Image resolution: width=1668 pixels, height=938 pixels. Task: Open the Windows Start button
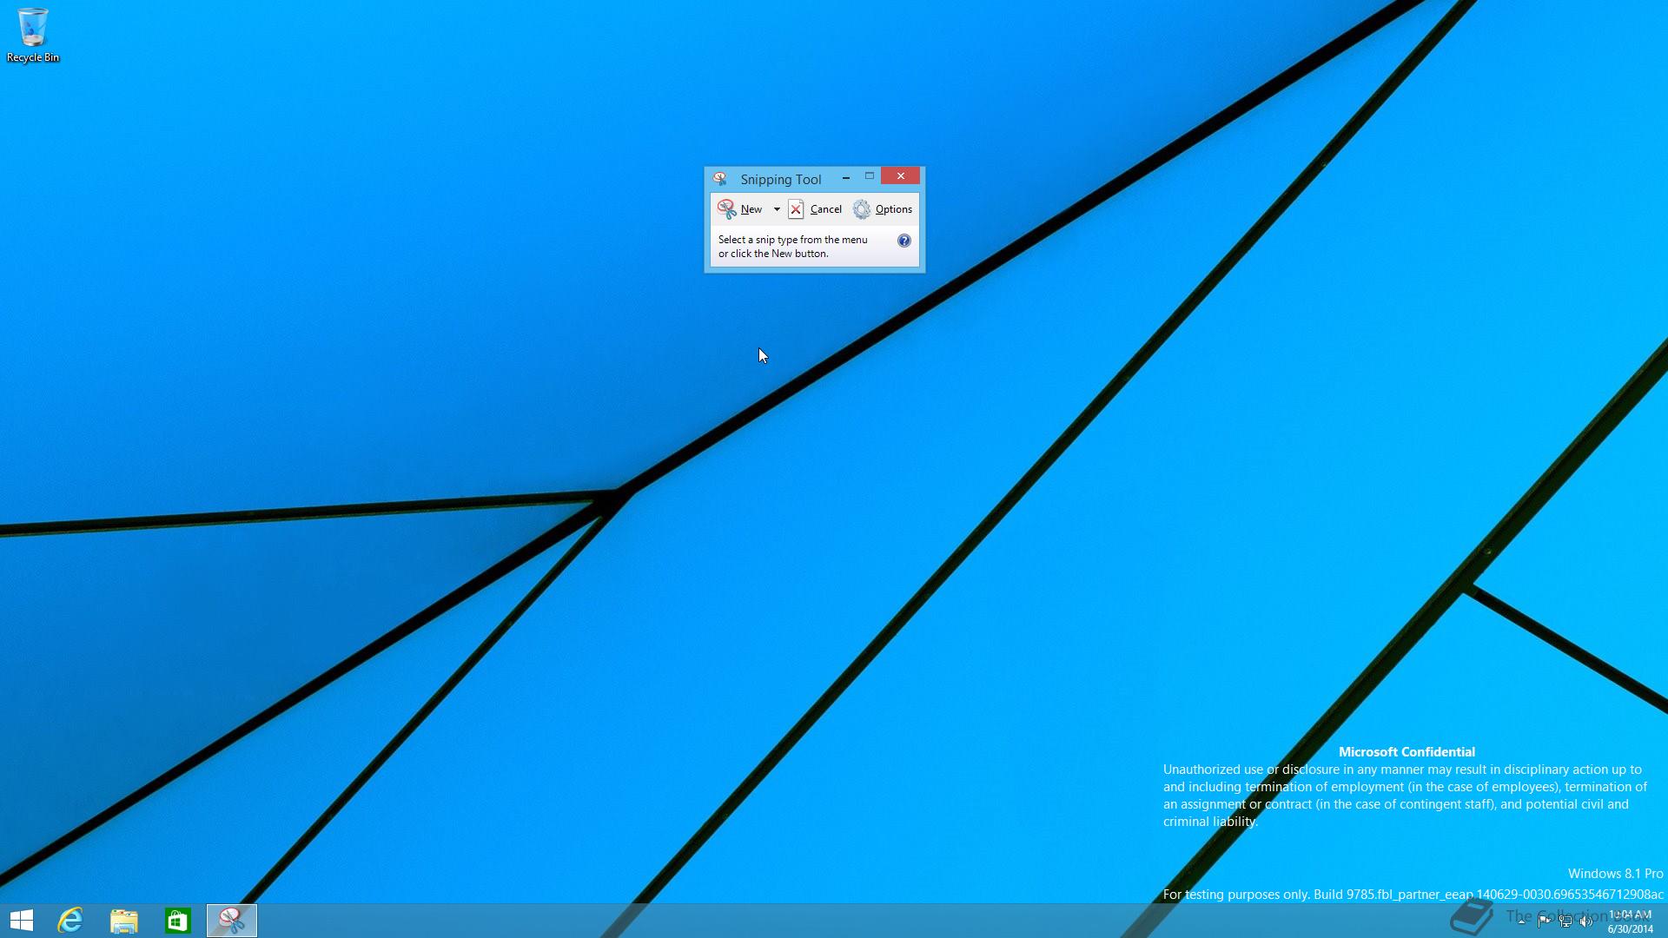pos(22,921)
